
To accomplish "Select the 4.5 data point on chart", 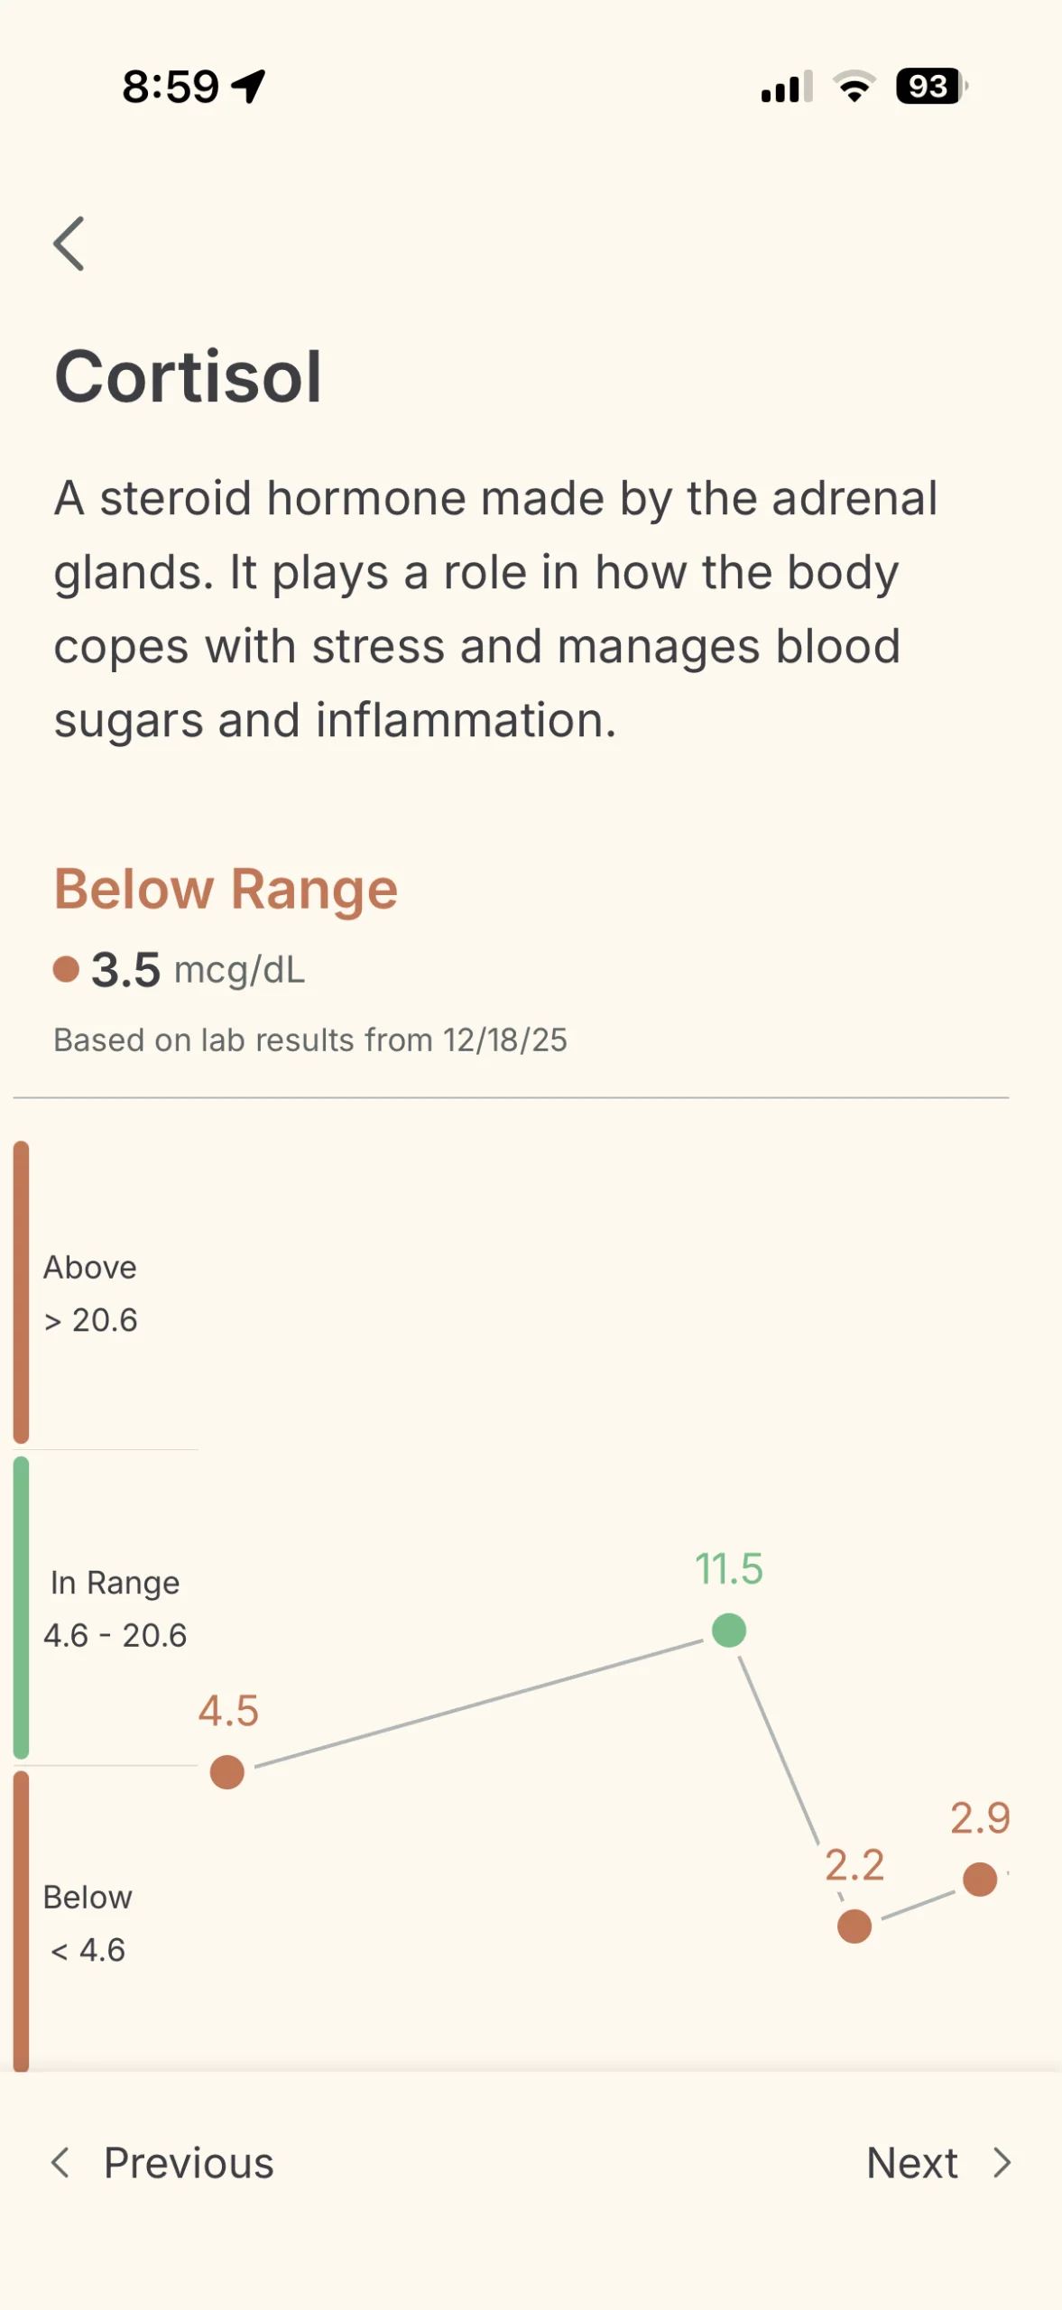I will 227,1772.
